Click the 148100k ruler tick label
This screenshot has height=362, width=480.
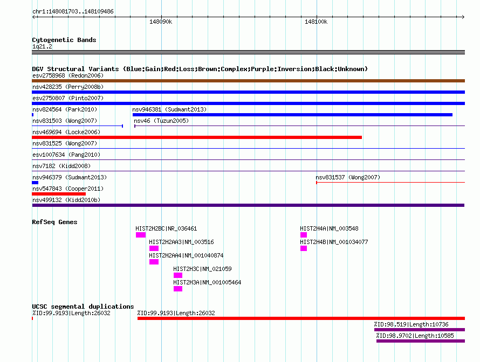click(316, 22)
